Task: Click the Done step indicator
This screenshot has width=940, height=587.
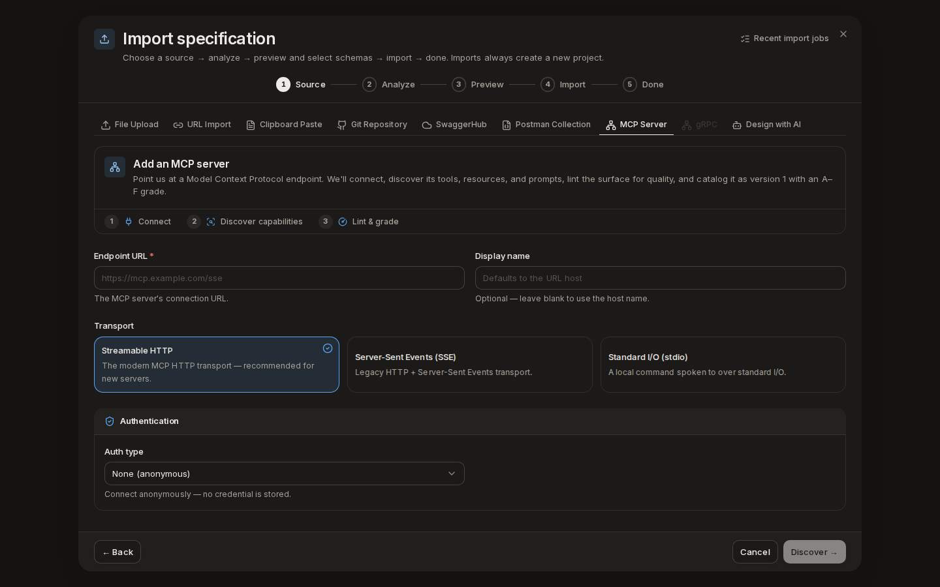Action: [x=643, y=85]
